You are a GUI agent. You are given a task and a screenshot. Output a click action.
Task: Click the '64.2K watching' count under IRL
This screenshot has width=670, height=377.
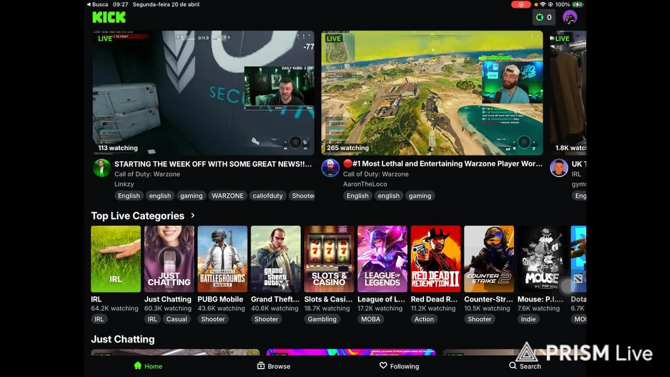tap(115, 308)
